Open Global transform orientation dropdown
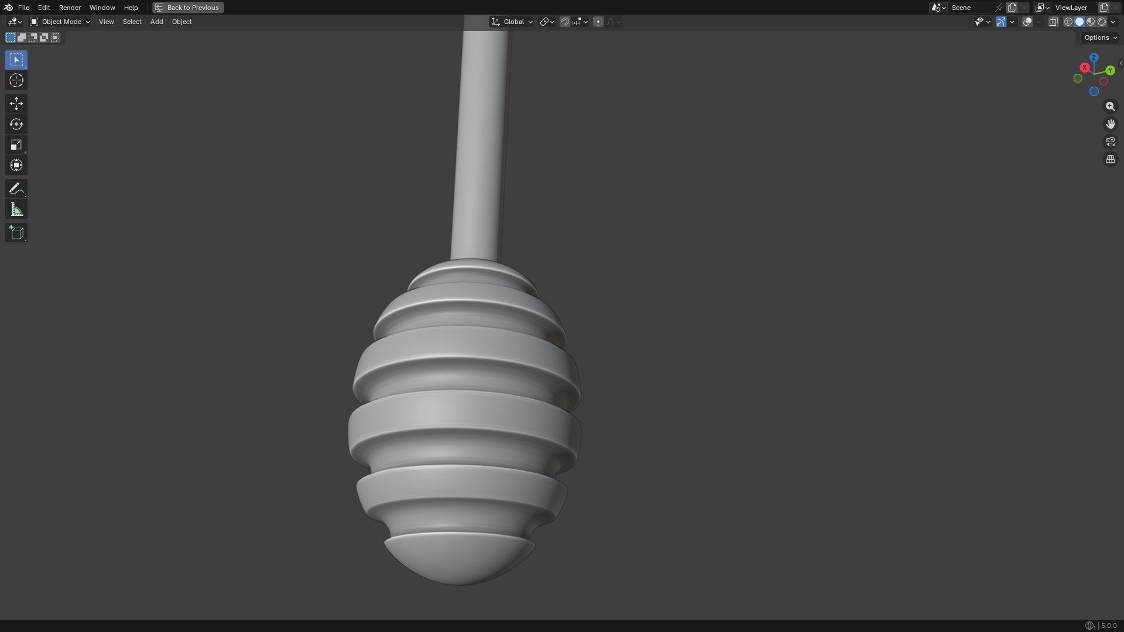Viewport: 1124px width, 632px height. pyautogui.click(x=512, y=22)
